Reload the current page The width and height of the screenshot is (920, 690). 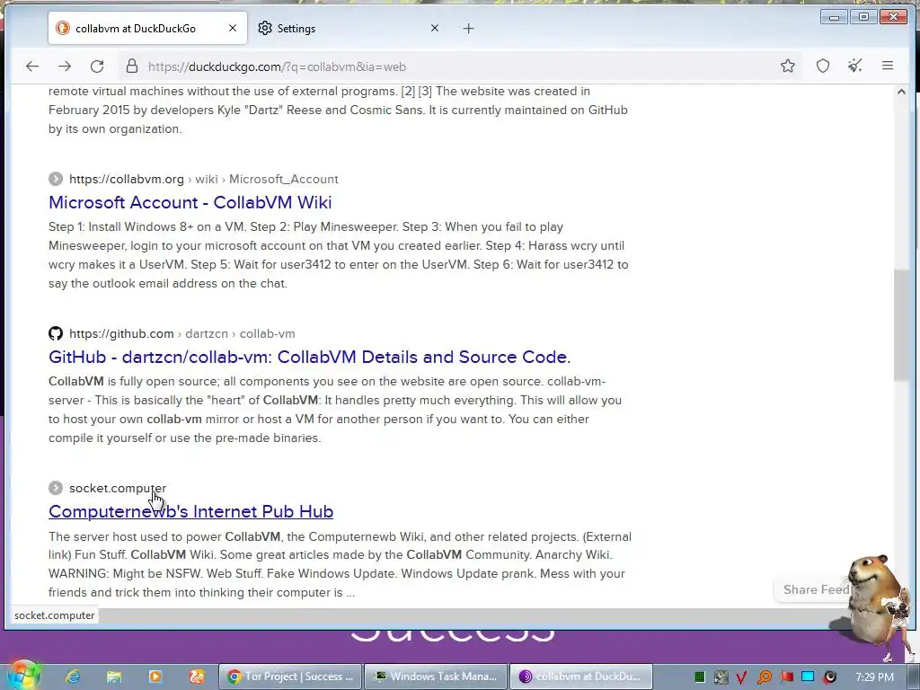coord(97,66)
